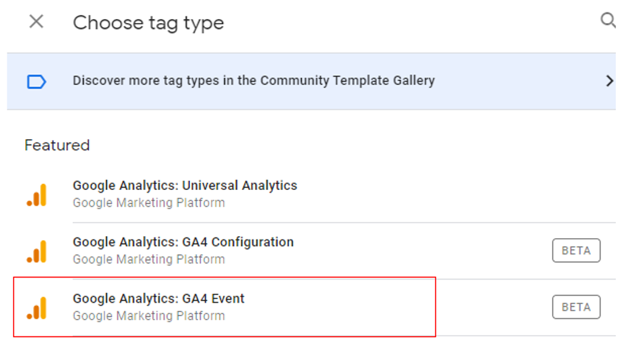Click Google Marketing Platform under Universal Analytics
The image size is (635, 346).
[149, 203]
